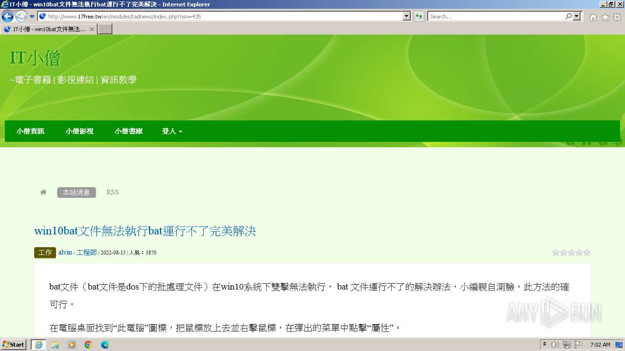Click into the Search box
This screenshot has width=625, height=351.
point(496,16)
